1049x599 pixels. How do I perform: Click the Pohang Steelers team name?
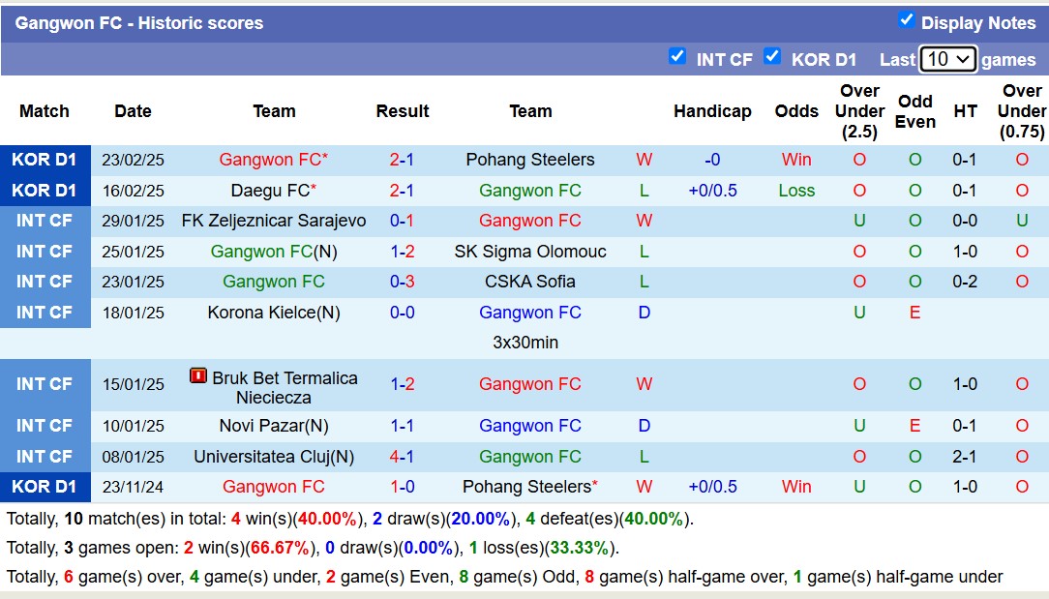click(x=530, y=160)
